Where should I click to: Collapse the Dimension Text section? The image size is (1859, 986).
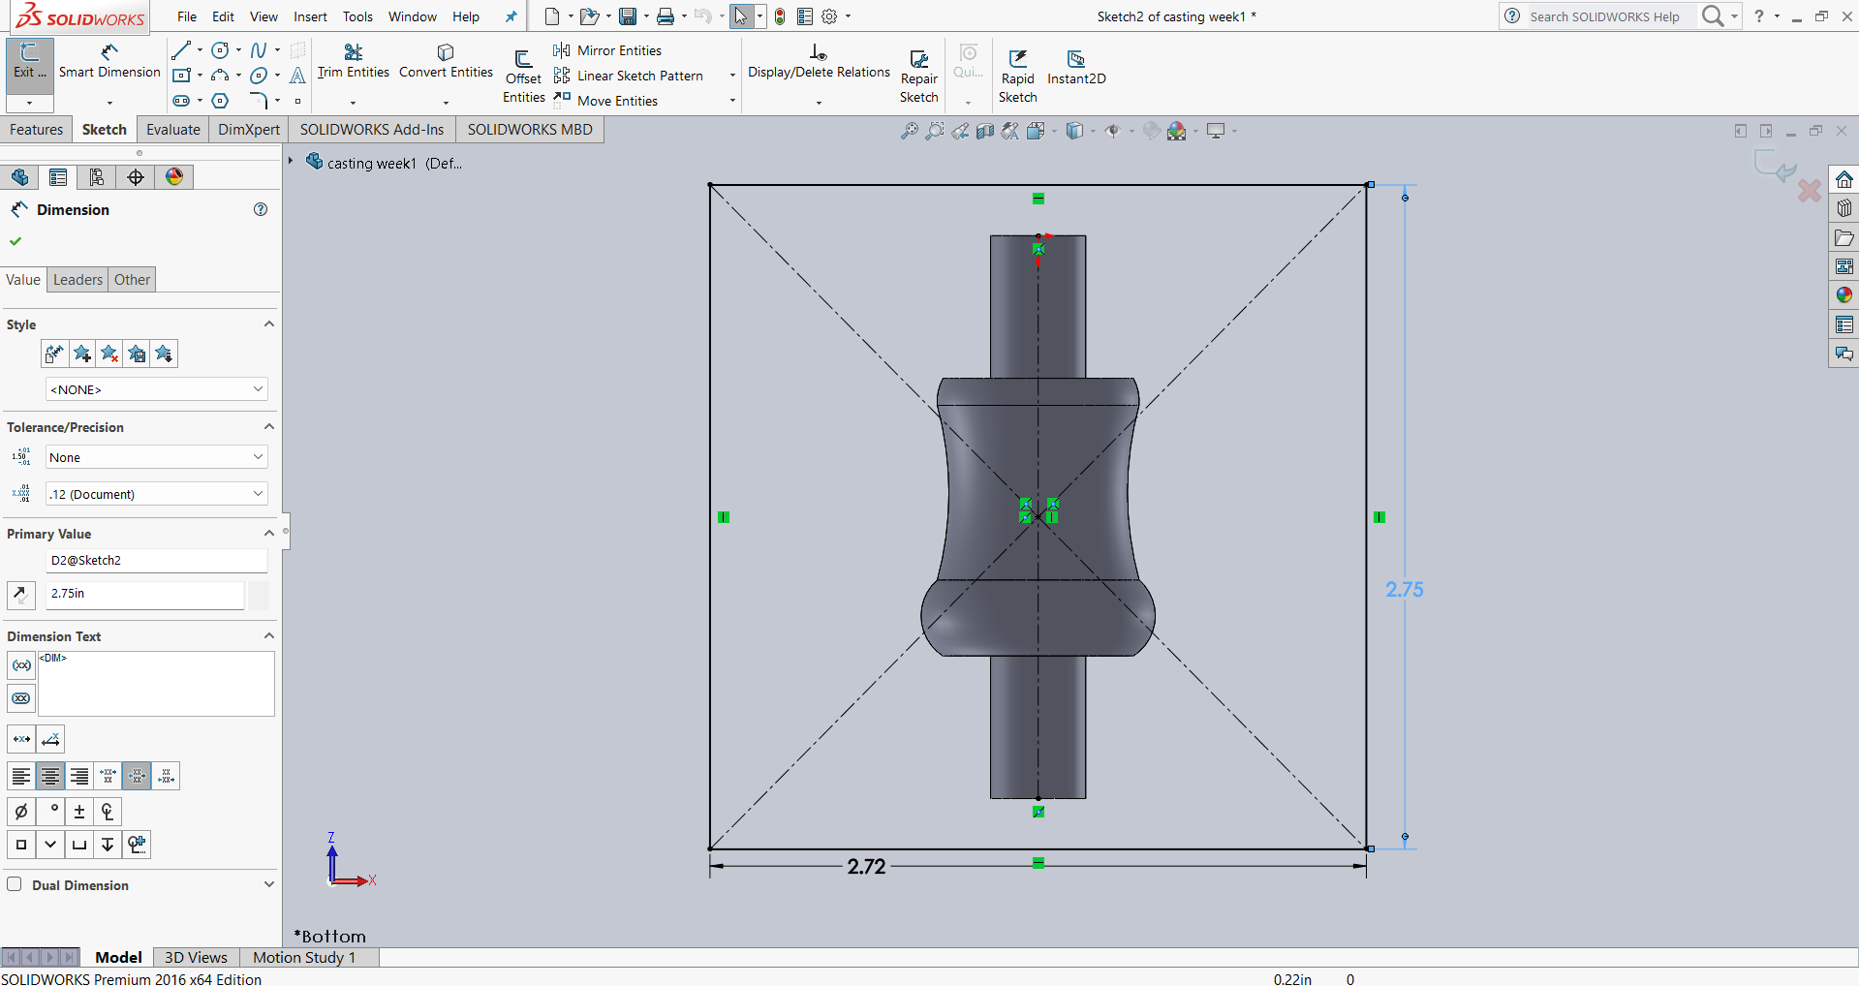pos(269,636)
